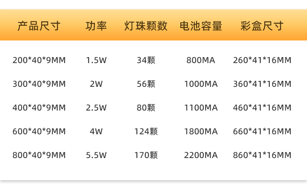Click the 800*40*9MM size row
The width and height of the screenshot is (307, 188).
point(39,155)
